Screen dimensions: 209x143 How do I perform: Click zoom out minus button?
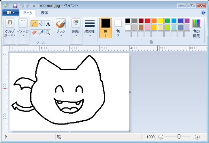click(161, 137)
